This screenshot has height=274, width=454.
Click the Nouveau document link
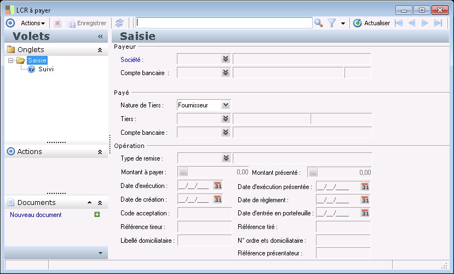[x=36, y=215]
